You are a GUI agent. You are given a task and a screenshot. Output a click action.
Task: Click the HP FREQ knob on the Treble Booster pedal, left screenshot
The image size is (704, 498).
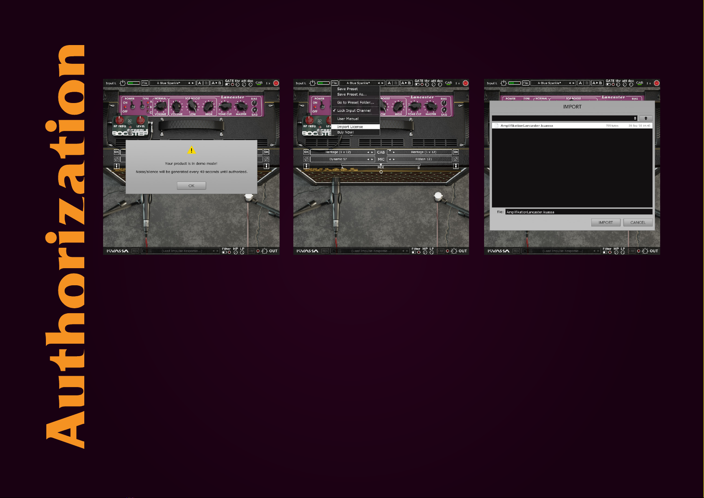click(x=120, y=121)
